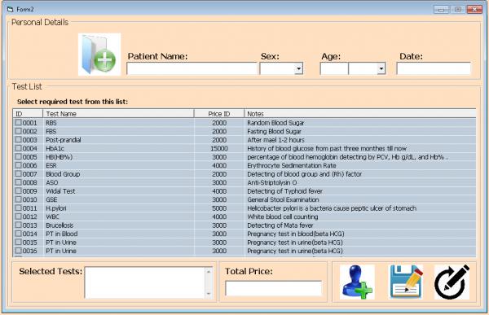489x315 pixels.
Task: Select checkbox of 0005 HB(HB%)
Action: (x=19, y=157)
